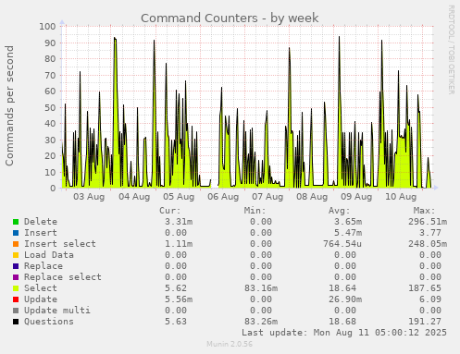Viewport: 460px width, 354px height.
Task: Click the black Questions legend swatch
Action: [16, 322]
